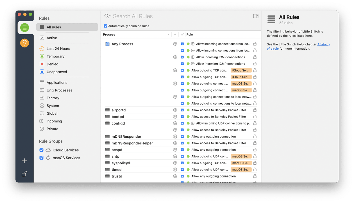Click the gear icon on the bootpd row

pos(175,117)
